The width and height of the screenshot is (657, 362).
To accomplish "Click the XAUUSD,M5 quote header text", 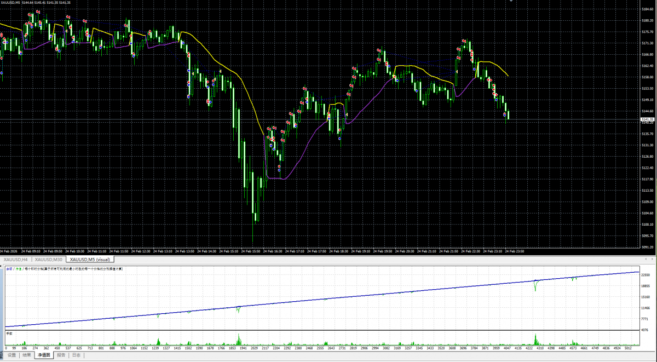I will coord(36,3).
